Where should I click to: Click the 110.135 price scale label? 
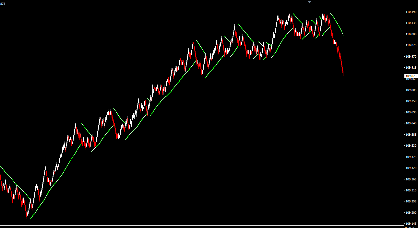411,23
